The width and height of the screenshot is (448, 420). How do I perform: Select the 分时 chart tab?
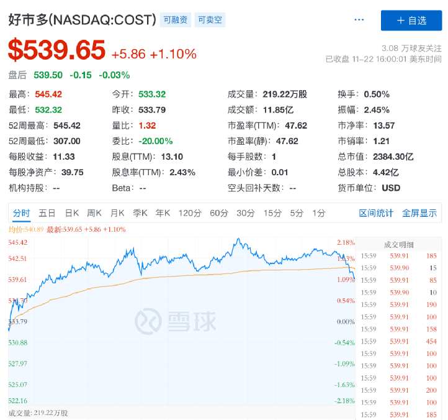21,213
